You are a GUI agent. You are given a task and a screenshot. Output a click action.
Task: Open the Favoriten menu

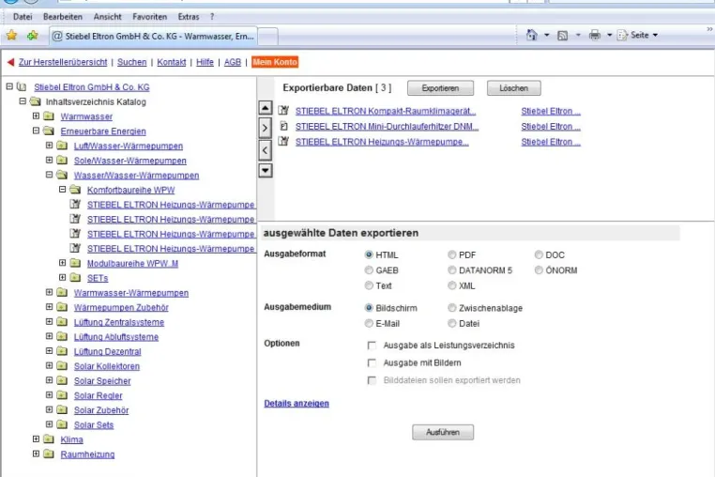tap(149, 17)
